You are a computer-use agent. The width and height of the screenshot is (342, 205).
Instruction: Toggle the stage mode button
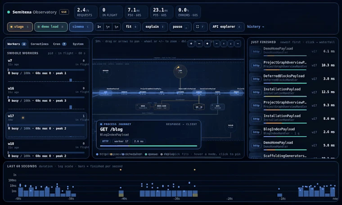coord(20,27)
